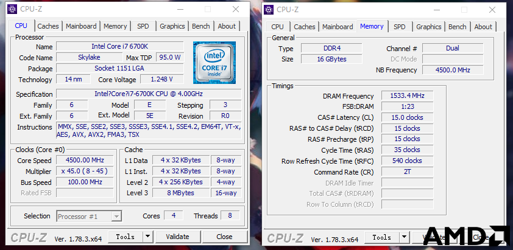The width and height of the screenshot is (513, 250).
Task: Click the empty DRAM Idle Timer field
Action: coord(408,182)
